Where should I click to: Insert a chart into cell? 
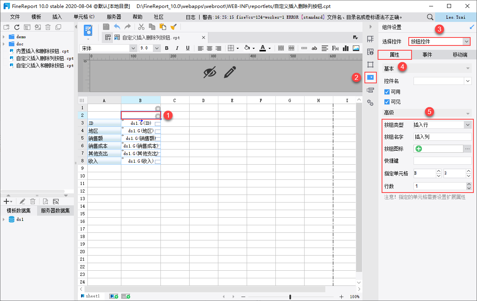coord(346,48)
